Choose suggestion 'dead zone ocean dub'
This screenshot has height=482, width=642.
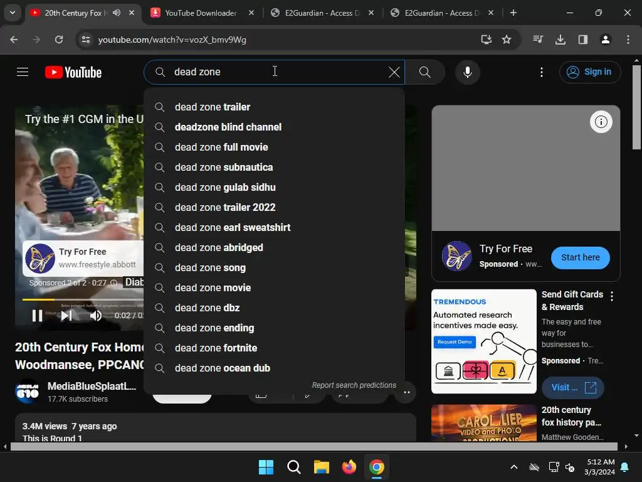[x=275, y=368]
